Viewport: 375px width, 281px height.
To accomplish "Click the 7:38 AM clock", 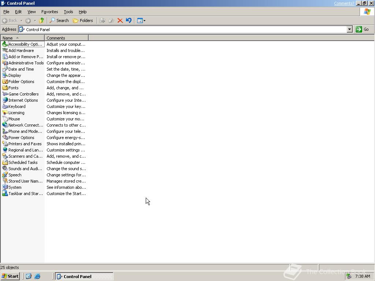I will click(x=363, y=277).
